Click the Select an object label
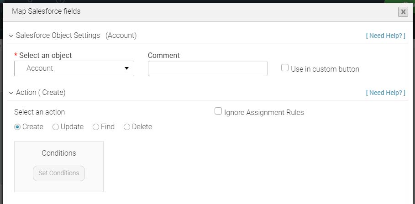Viewport: 415px width, 204px height. click(45, 55)
